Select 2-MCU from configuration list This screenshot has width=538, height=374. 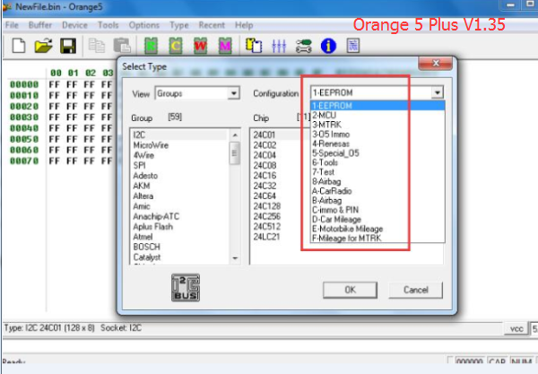point(325,115)
